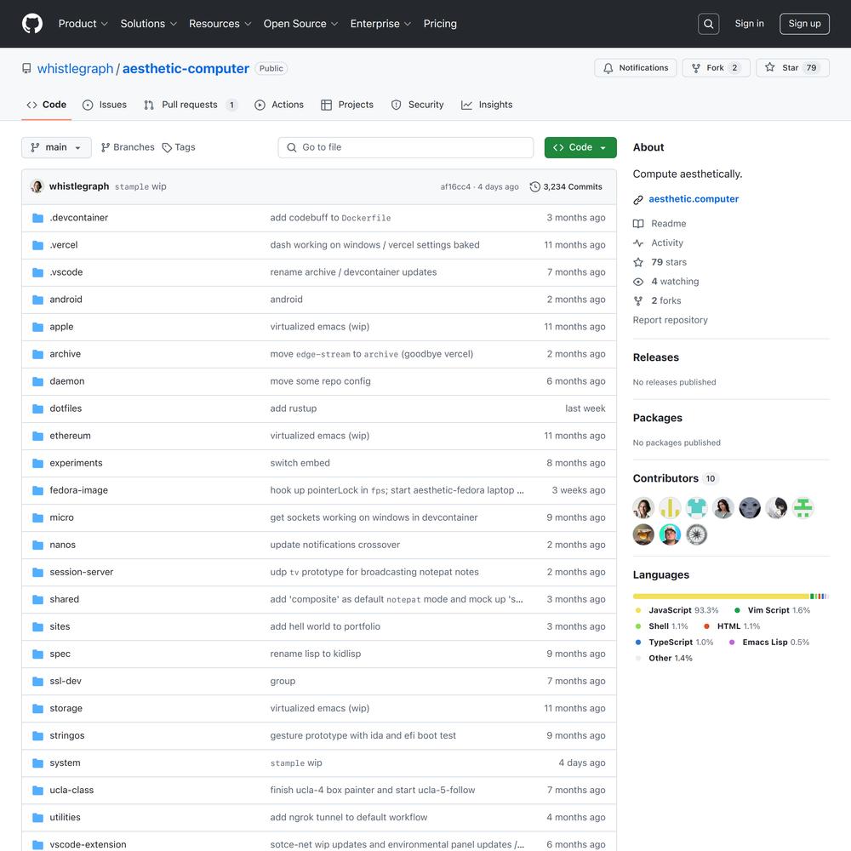Click the Notifications bell button

[636, 68]
